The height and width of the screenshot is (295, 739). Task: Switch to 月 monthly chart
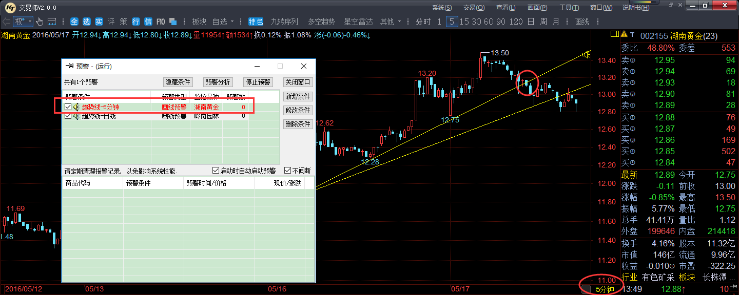click(556, 22)
